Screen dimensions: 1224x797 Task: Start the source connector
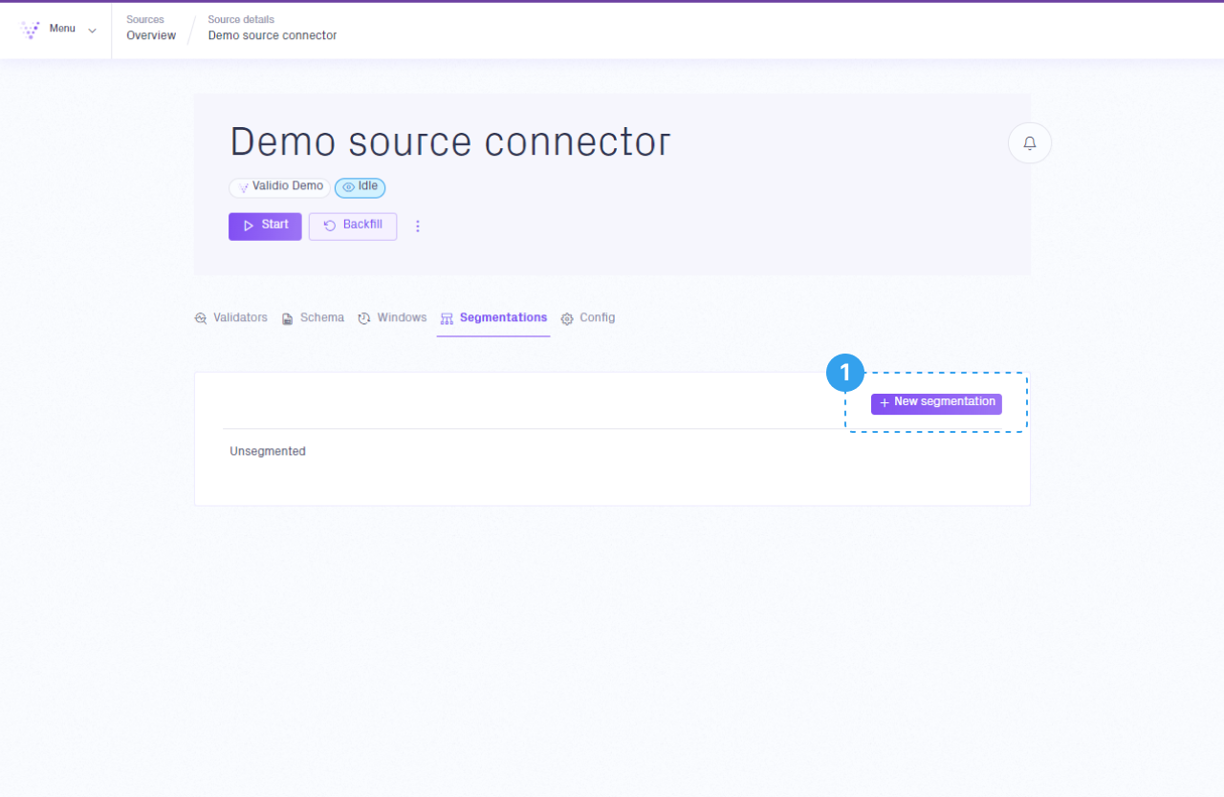click(265, 226)
